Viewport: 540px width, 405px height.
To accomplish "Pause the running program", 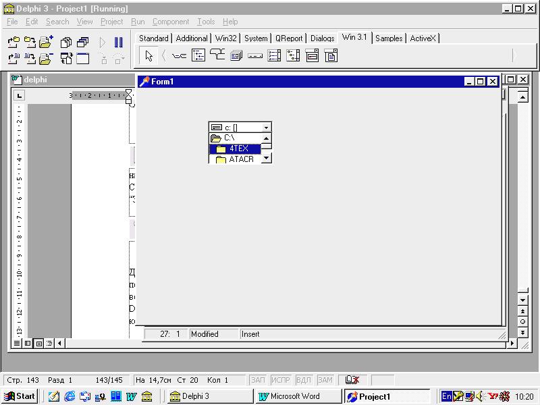I will coord(119,43).
